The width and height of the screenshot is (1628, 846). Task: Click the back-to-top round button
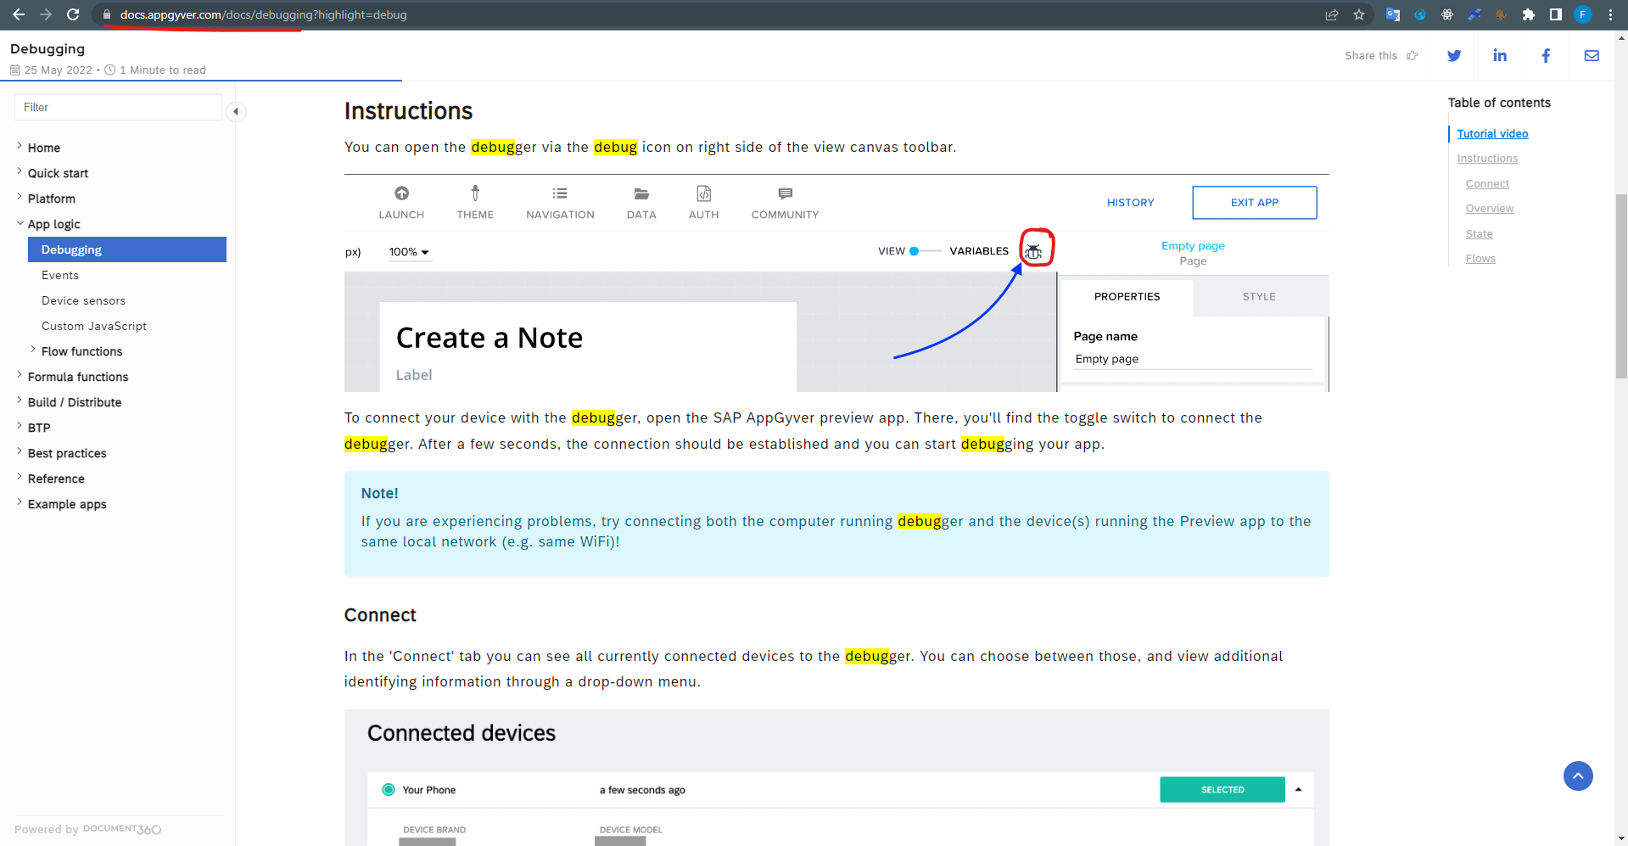coord(1578,776)
